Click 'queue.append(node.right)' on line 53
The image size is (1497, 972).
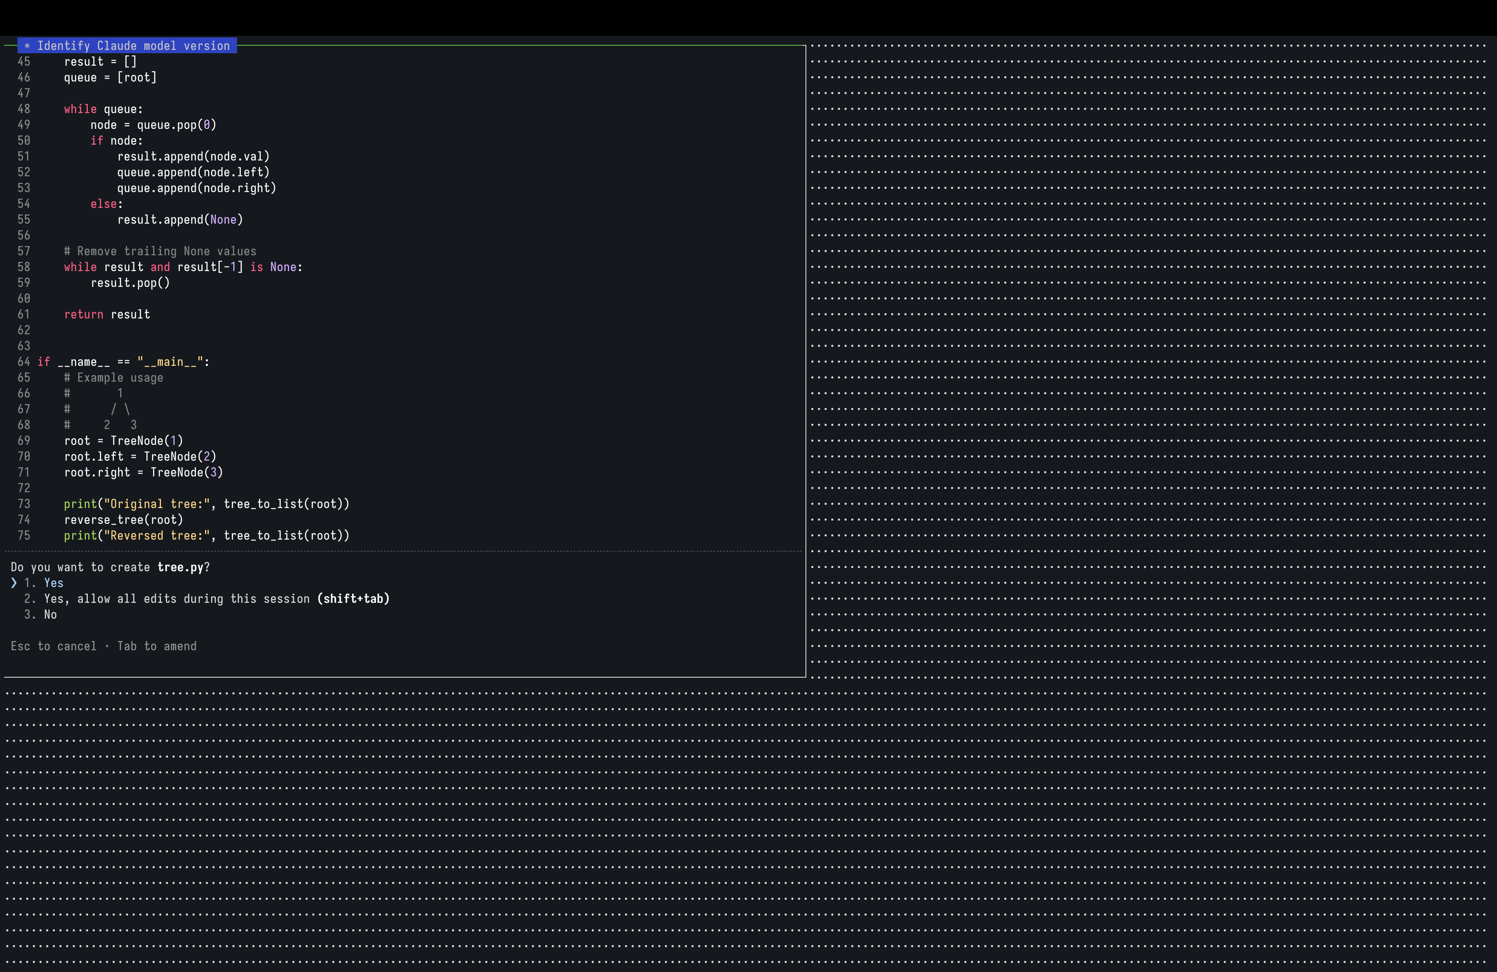click(197, 188)
